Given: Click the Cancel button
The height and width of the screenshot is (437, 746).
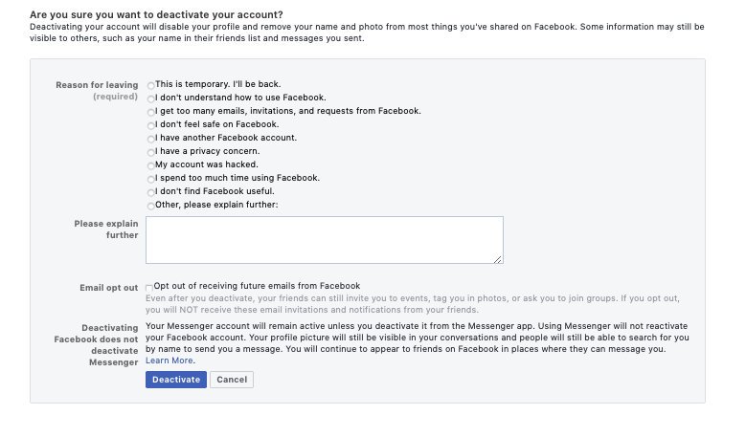Looking at the screenshot, I should [x=232, y=380].
